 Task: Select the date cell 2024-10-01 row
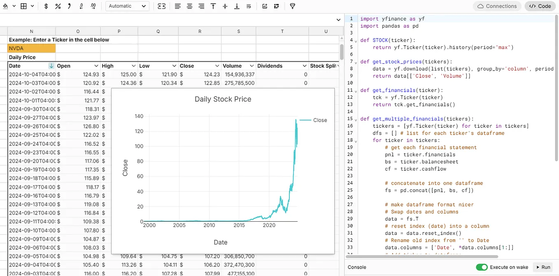coord(32,100)
